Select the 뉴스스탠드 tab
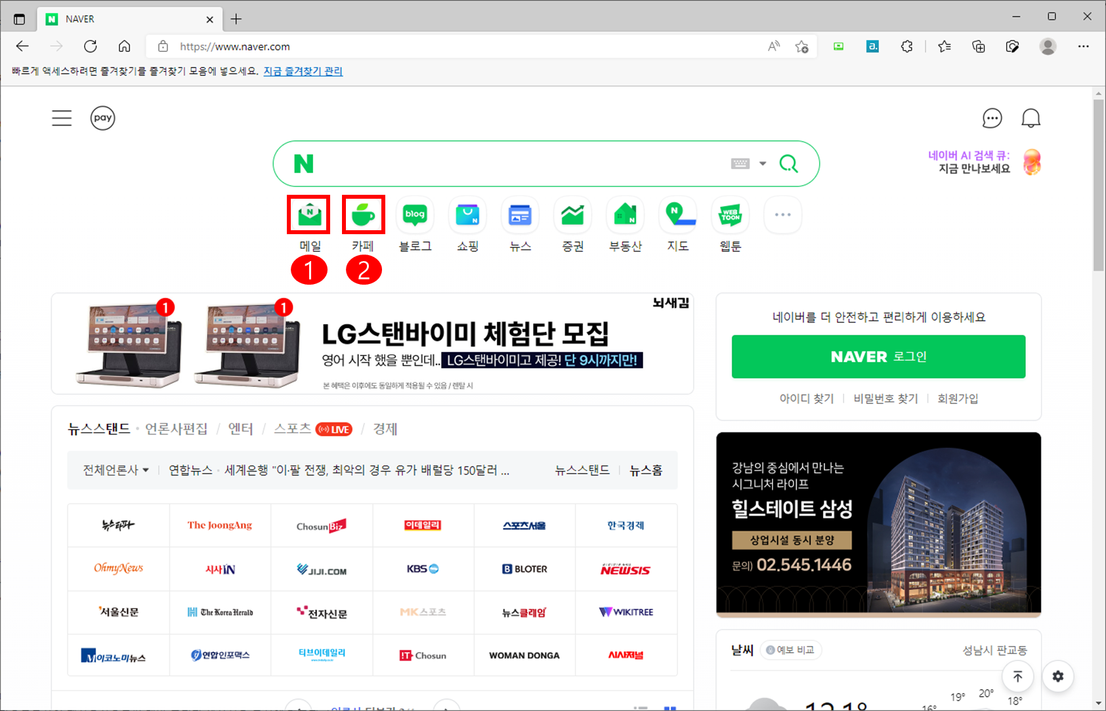The image size is (1106, 711). click(x=99, y=429)
